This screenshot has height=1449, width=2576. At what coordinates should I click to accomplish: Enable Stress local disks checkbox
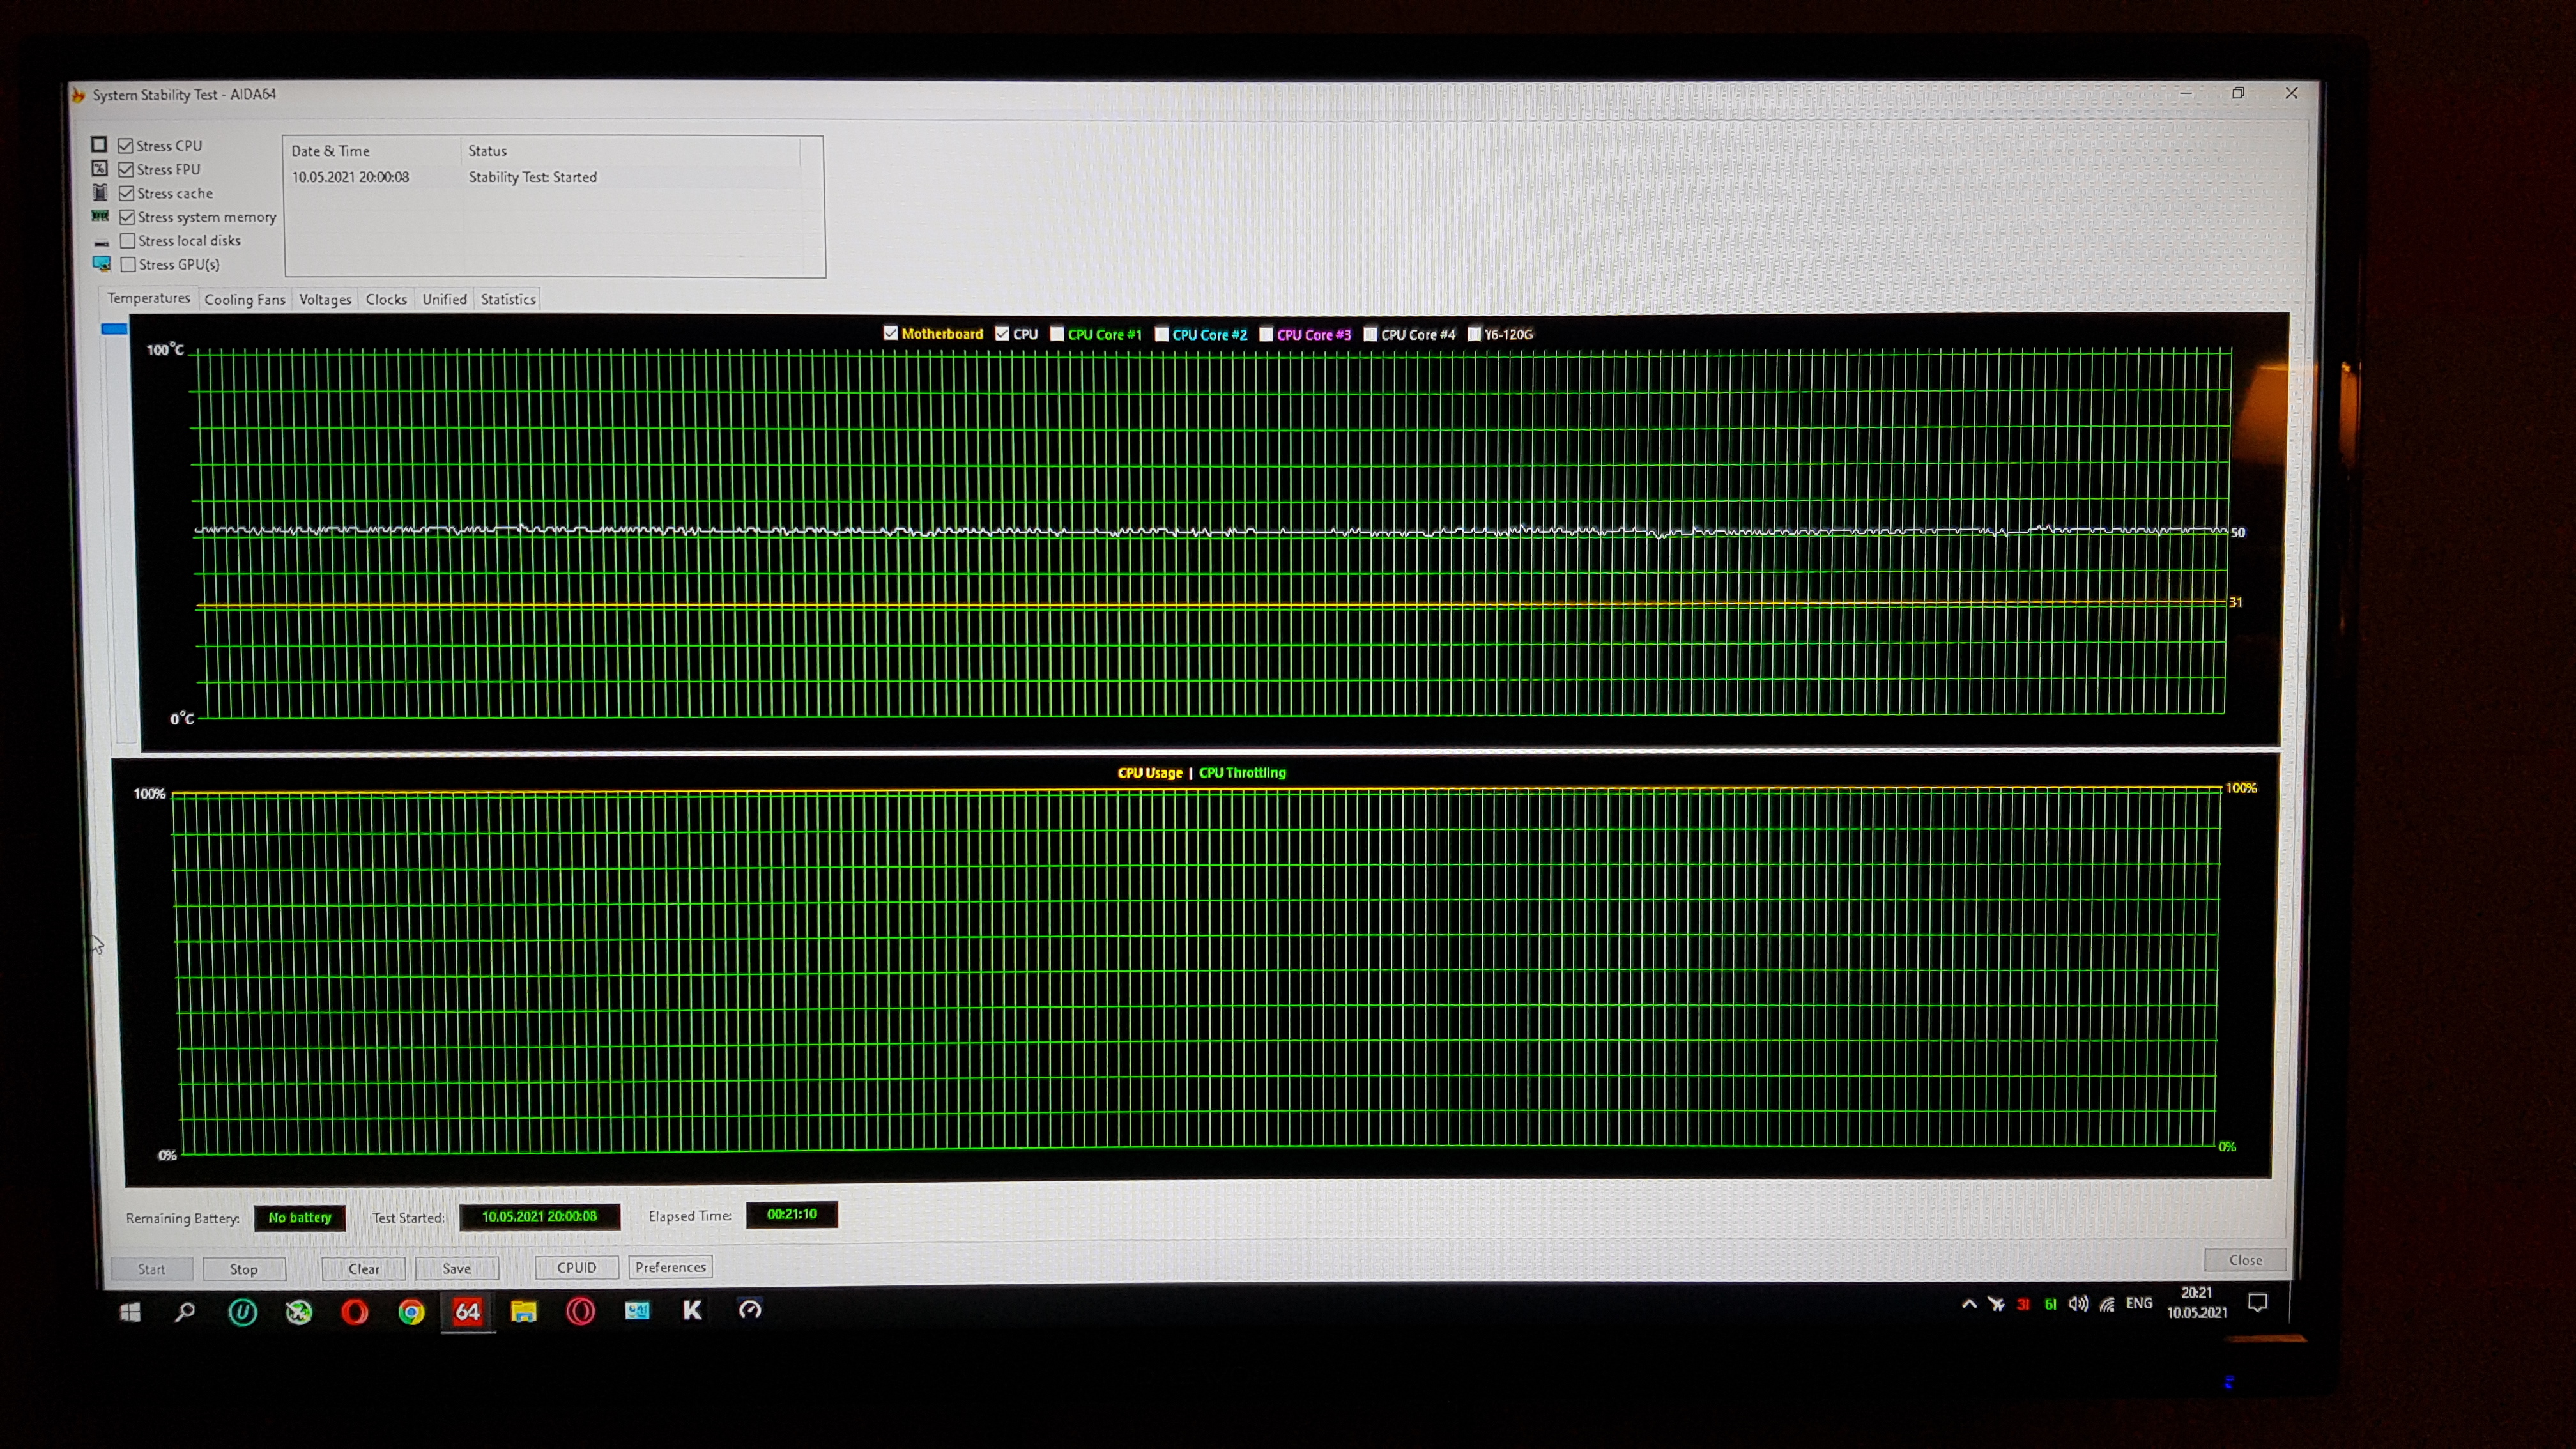pos(128,241)
